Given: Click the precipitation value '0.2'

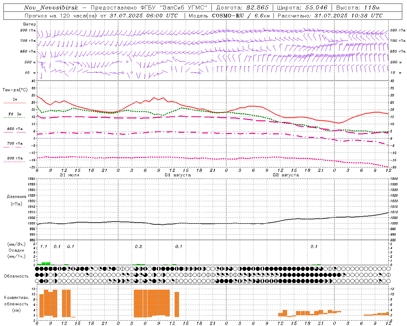Looking at the screenshot, I should pos(138,246).
